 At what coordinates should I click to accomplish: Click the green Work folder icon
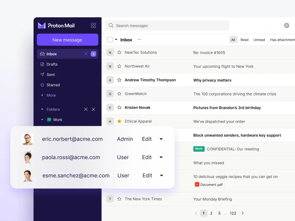(49, 119)
